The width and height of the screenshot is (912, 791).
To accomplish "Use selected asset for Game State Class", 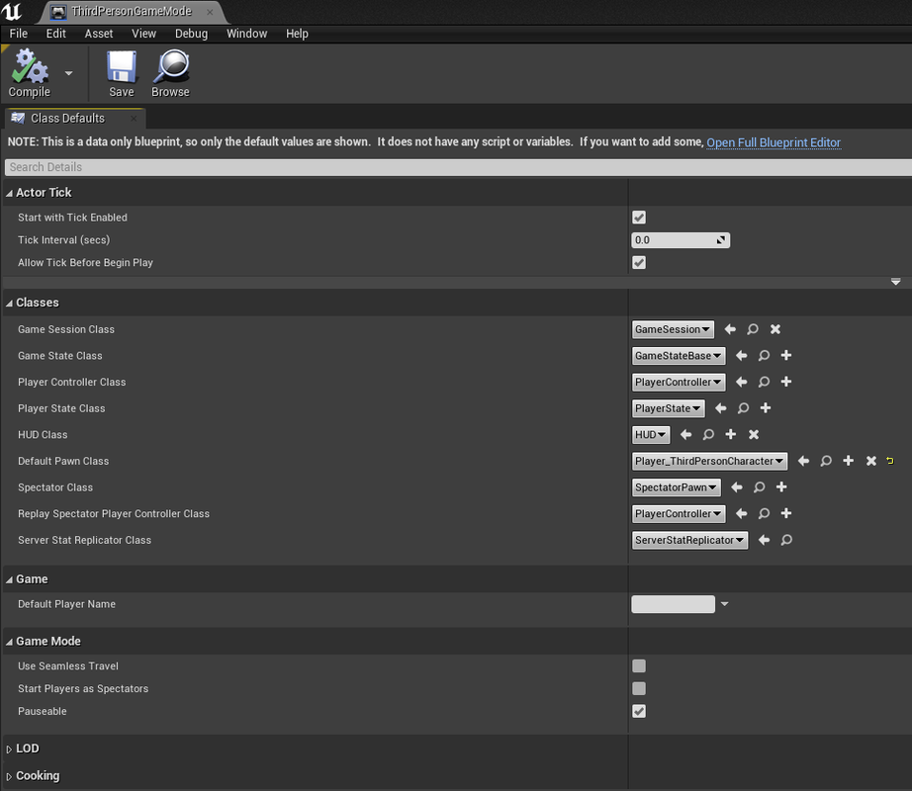I will [741, 356].
